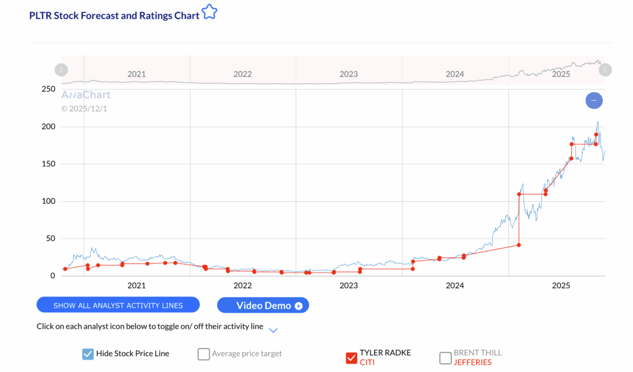Click the play icon in Video Demo

299,305
